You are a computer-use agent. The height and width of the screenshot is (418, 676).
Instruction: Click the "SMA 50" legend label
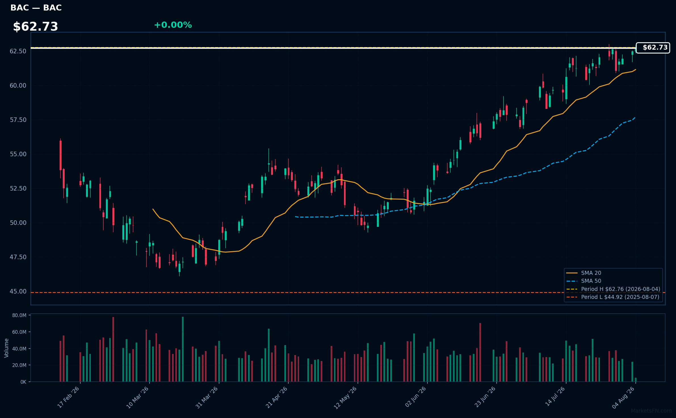click(x=591, y=281)
